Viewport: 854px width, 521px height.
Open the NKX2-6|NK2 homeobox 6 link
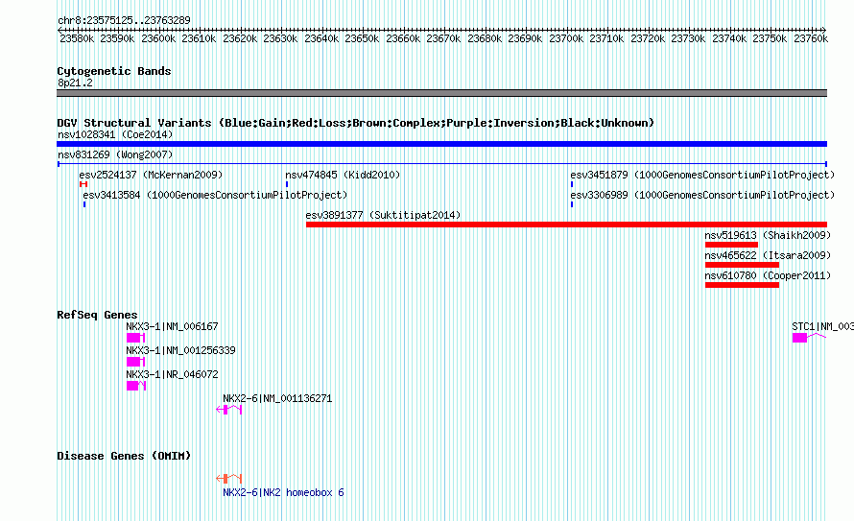click(x=283, y=492)
